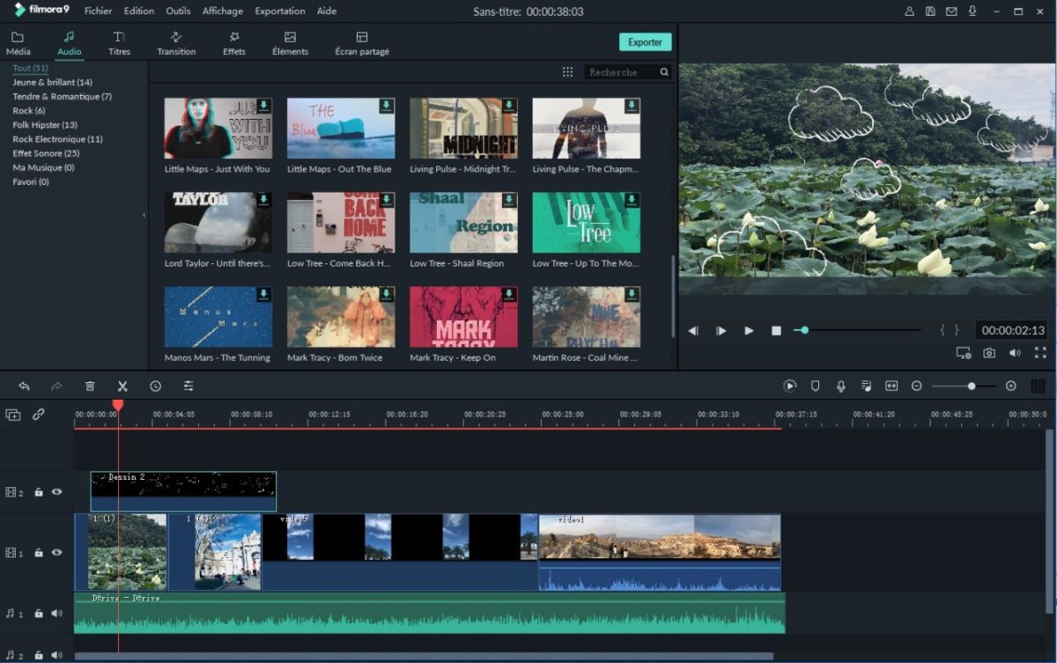1057x663 pixels.
Task: Click the Exporter button
Action: pos(645,42)
